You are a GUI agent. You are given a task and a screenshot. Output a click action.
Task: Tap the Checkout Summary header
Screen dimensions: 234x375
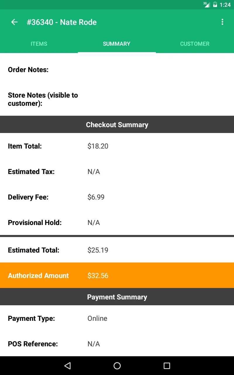tap(117, 125)
